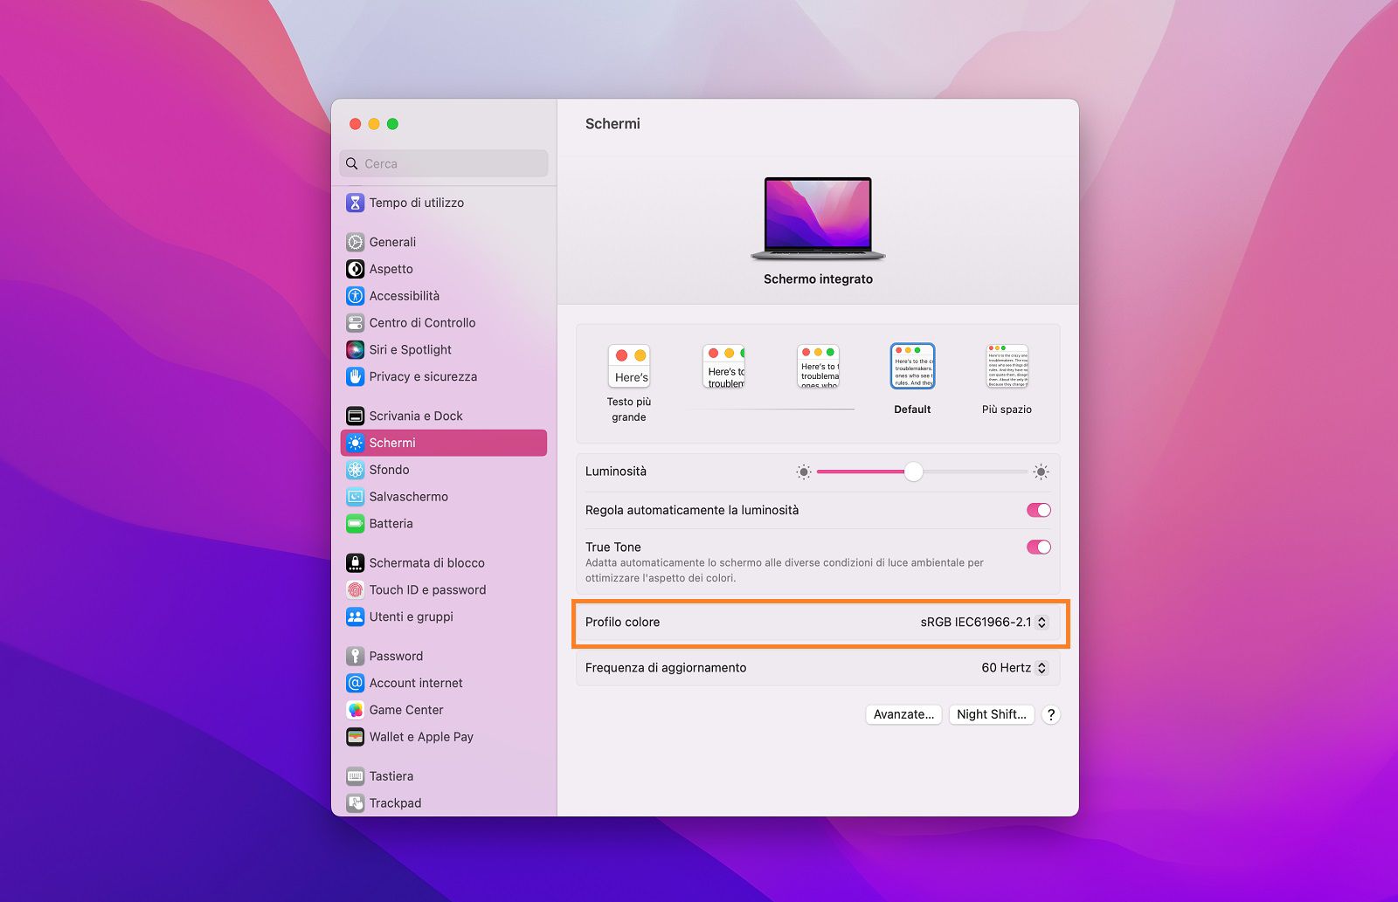
Task: Click the Aspetto sidebar icon
Action: 355,269
